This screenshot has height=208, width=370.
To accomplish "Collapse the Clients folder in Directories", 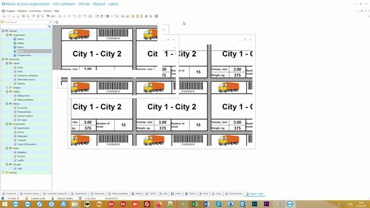I will coord(7,63).
